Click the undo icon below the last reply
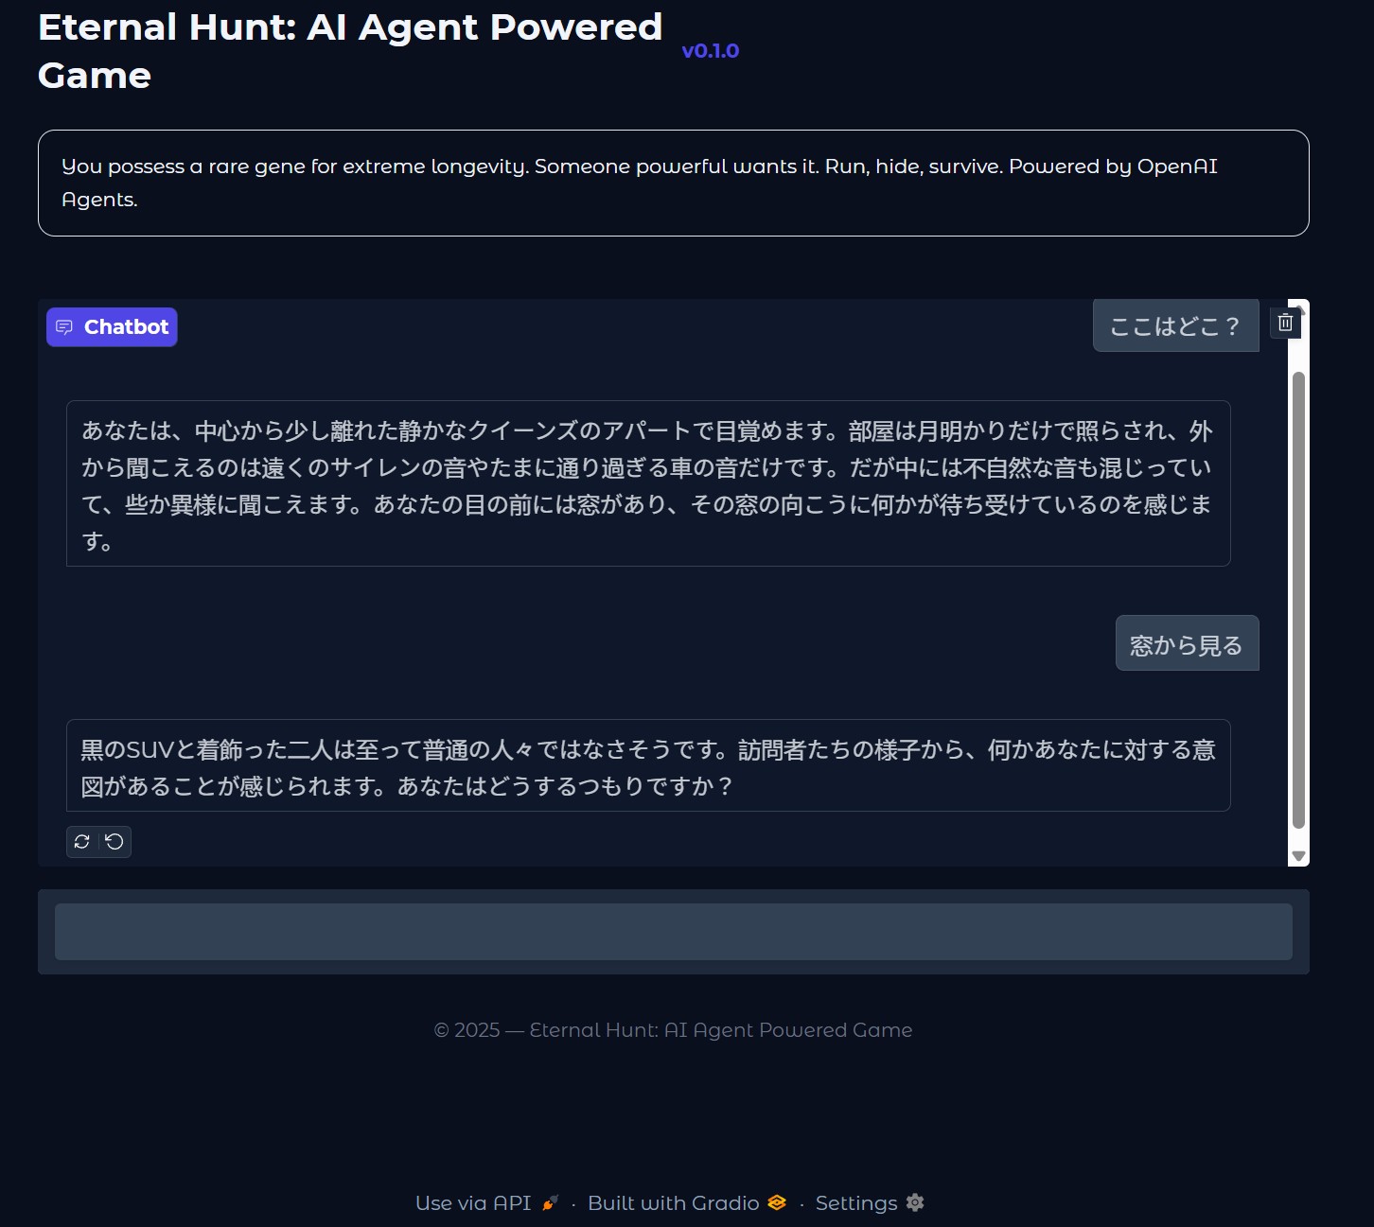This screenshot has height=1227, width=1374. pos(114,841)
